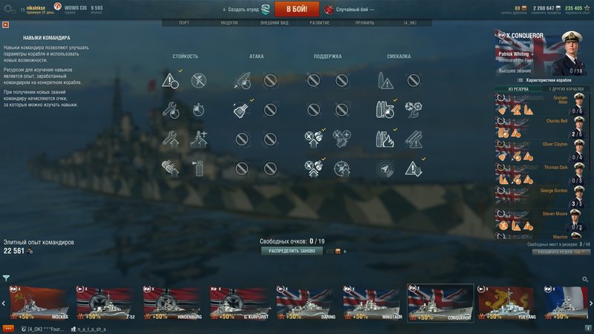Open the settings gear in the top-left corner
The image size is (594, 334).
coord(8,10)
